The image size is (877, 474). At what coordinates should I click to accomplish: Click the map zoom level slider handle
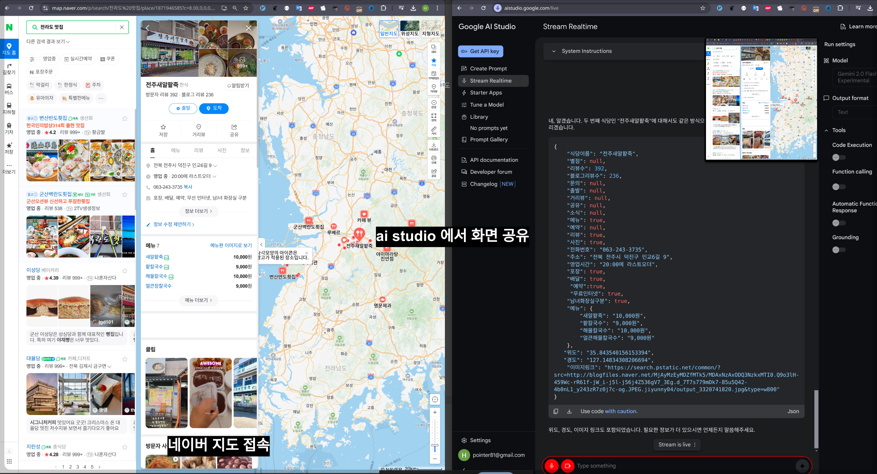(435, 445)
